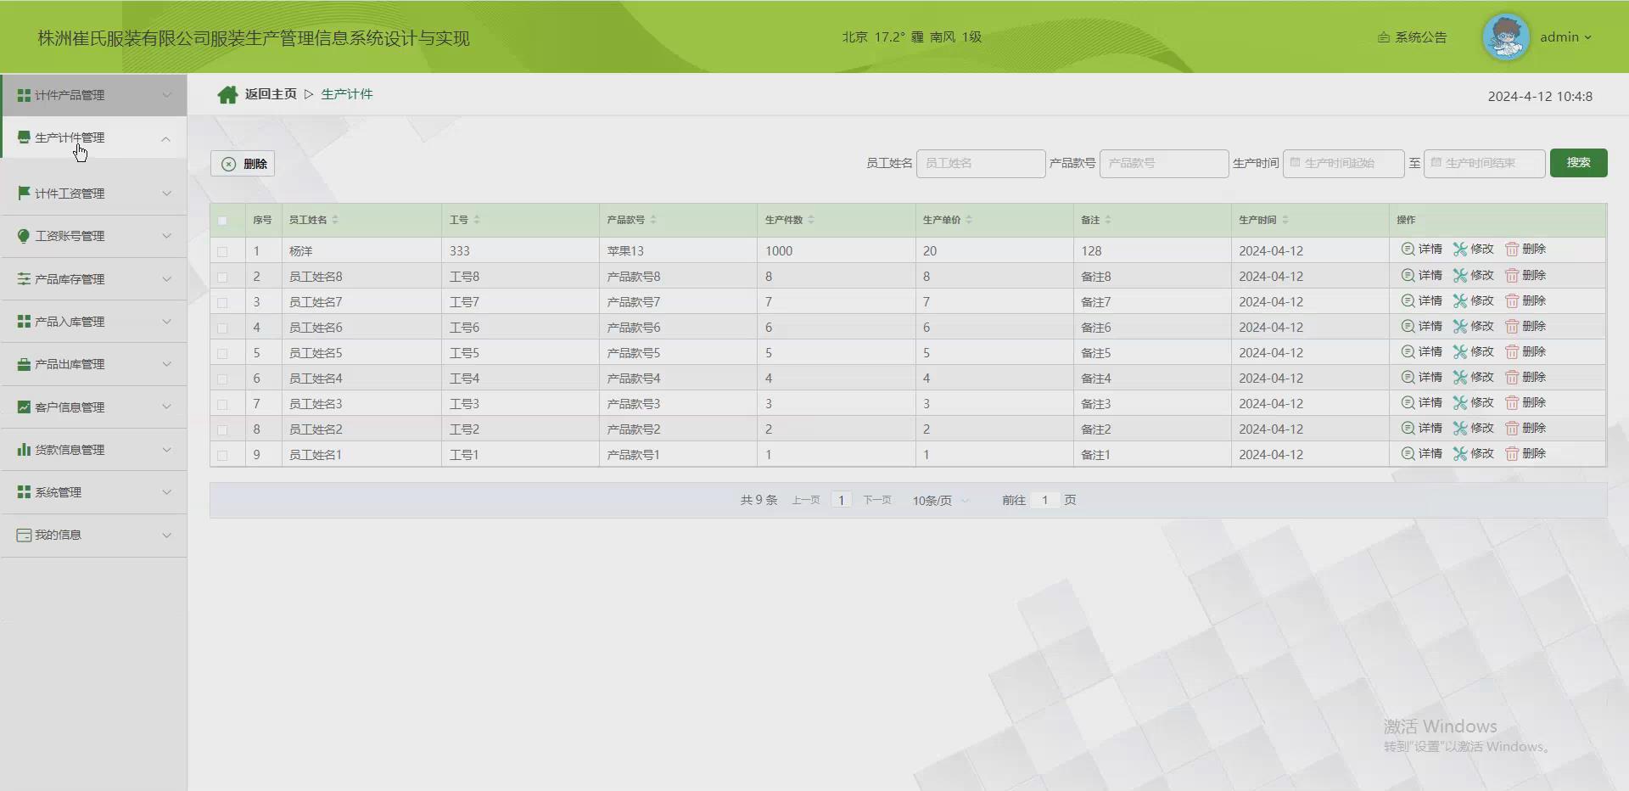The height and width of the screenshot is (791, 1629).
Task: Open 详情 for 员工姓名5
Action: coord(1421,351)
